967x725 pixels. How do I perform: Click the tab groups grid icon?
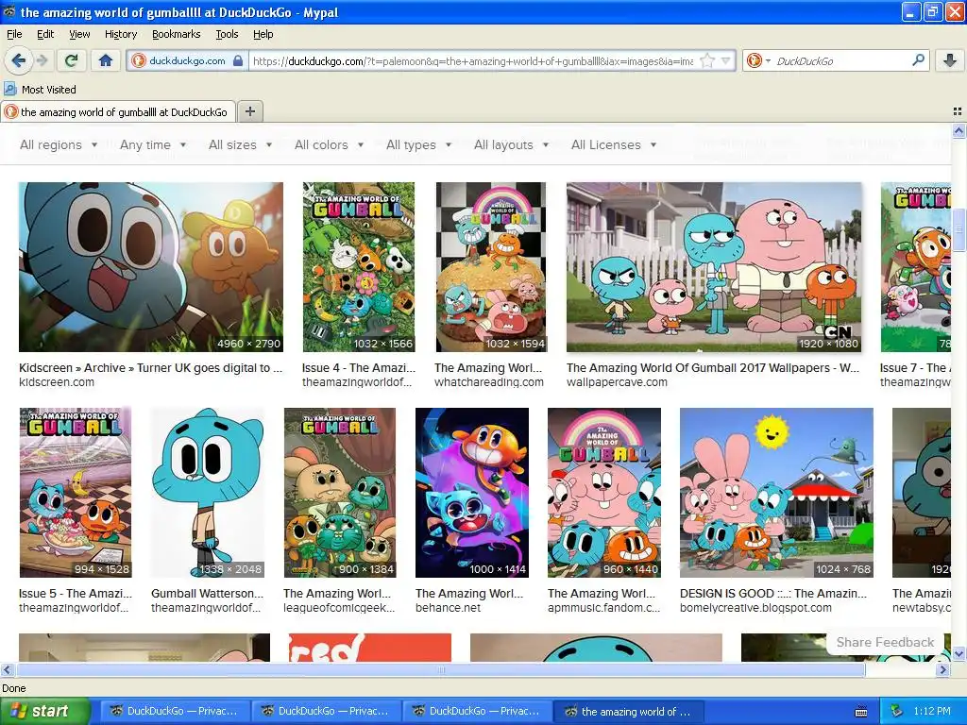[x=958, y=111]
